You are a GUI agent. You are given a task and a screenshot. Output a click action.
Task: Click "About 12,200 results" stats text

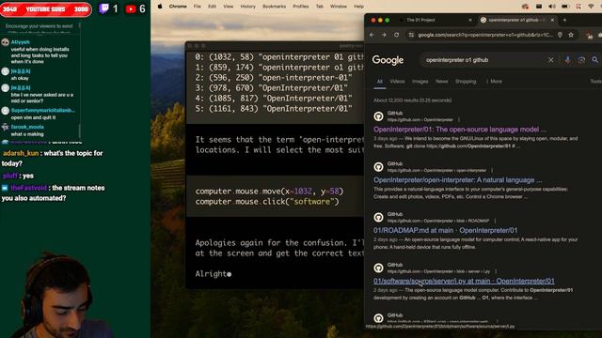pyautogui.click(x=412, y=100)
